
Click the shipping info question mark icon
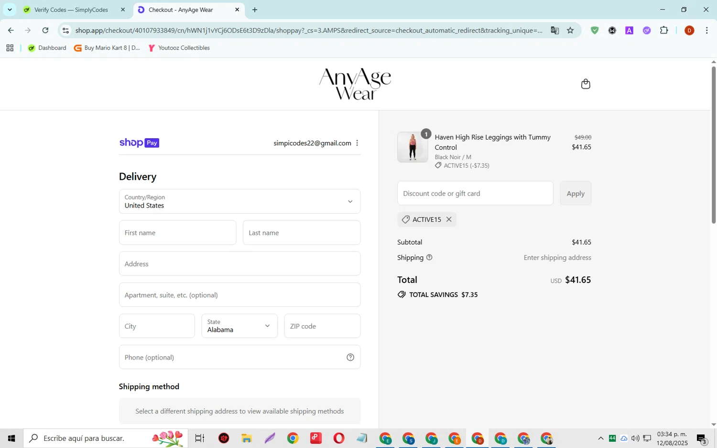(429, 258)
